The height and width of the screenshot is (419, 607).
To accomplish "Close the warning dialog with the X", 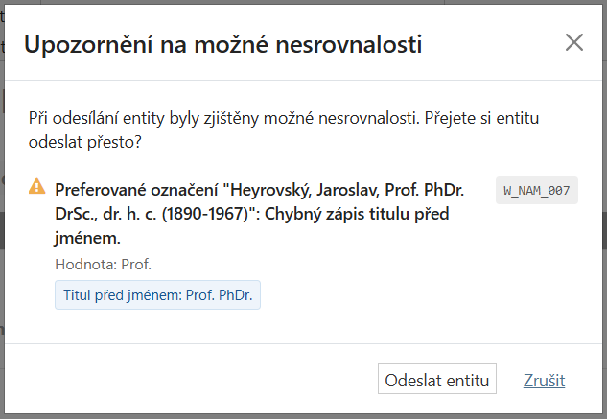I will (574, 42).
